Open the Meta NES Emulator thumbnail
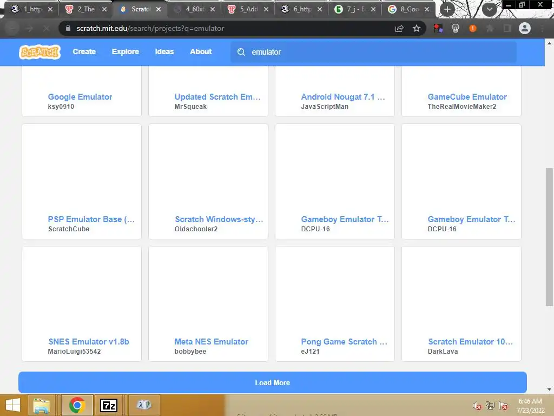Screen dimensions: 554x416 click(x=208, y=291)
